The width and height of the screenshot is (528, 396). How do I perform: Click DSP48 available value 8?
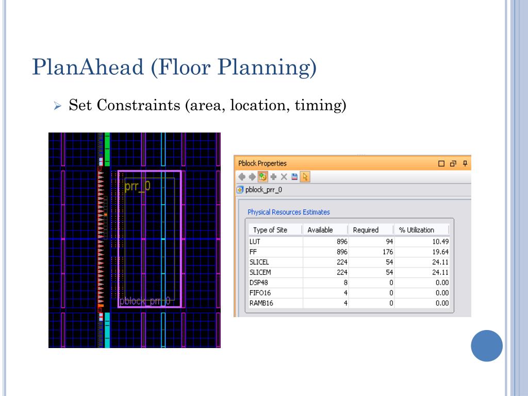(x=345, y=283)
